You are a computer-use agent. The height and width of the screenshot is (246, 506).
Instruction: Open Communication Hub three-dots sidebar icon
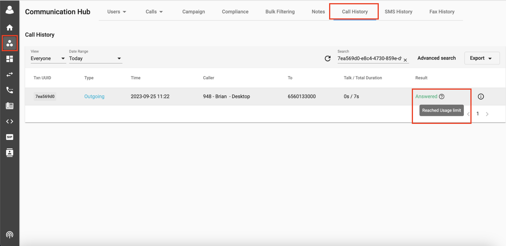pyautogui.click(x=9, y=43)
